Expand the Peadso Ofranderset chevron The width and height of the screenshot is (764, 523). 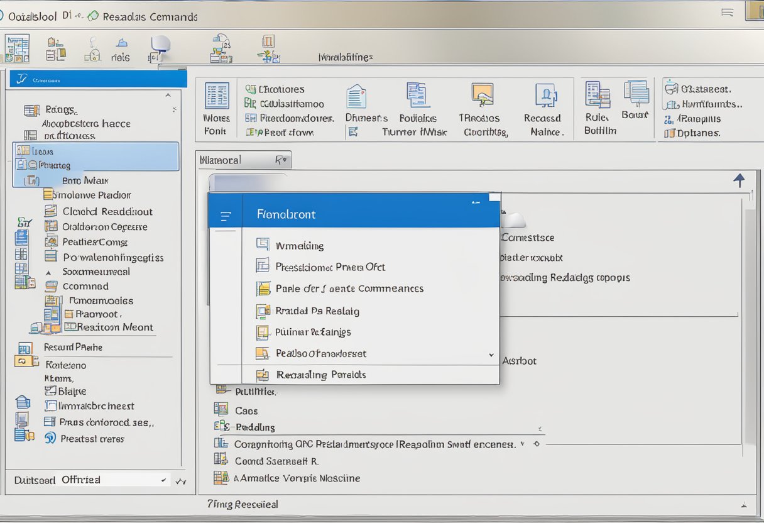pos(491,355)
